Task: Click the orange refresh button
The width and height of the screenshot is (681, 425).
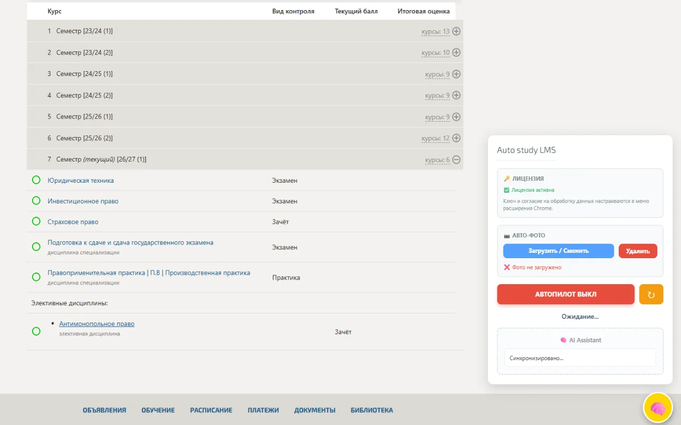Action: pos(651,294)
